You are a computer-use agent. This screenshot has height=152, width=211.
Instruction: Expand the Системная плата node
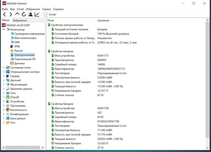tap(3, 68)
